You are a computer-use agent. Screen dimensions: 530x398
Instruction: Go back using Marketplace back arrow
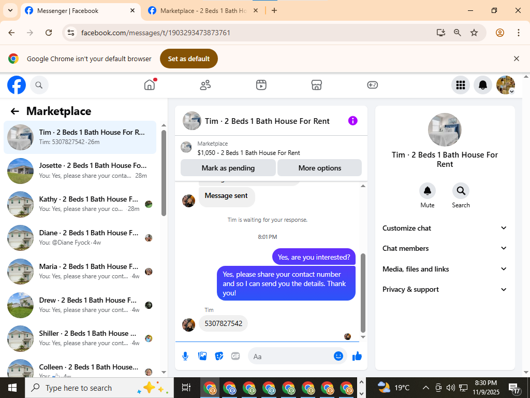coord(15,111)
